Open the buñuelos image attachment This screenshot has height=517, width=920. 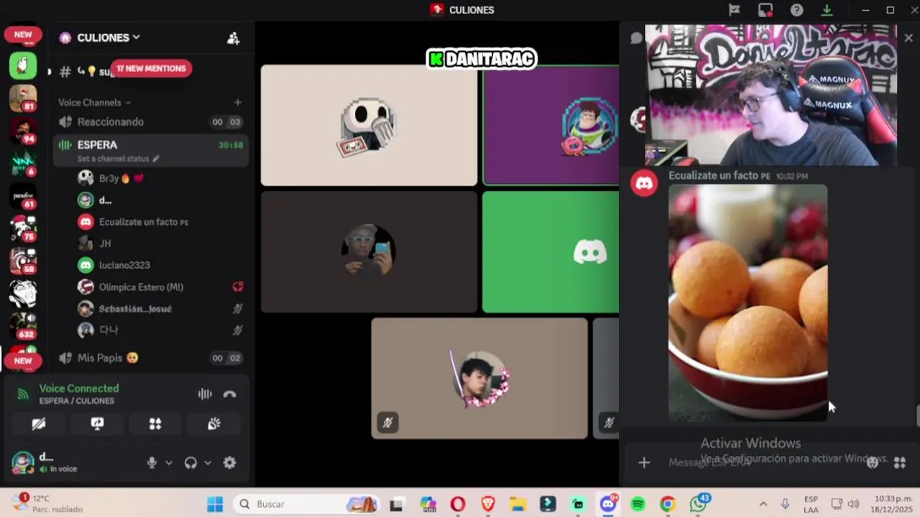[748, 302]
